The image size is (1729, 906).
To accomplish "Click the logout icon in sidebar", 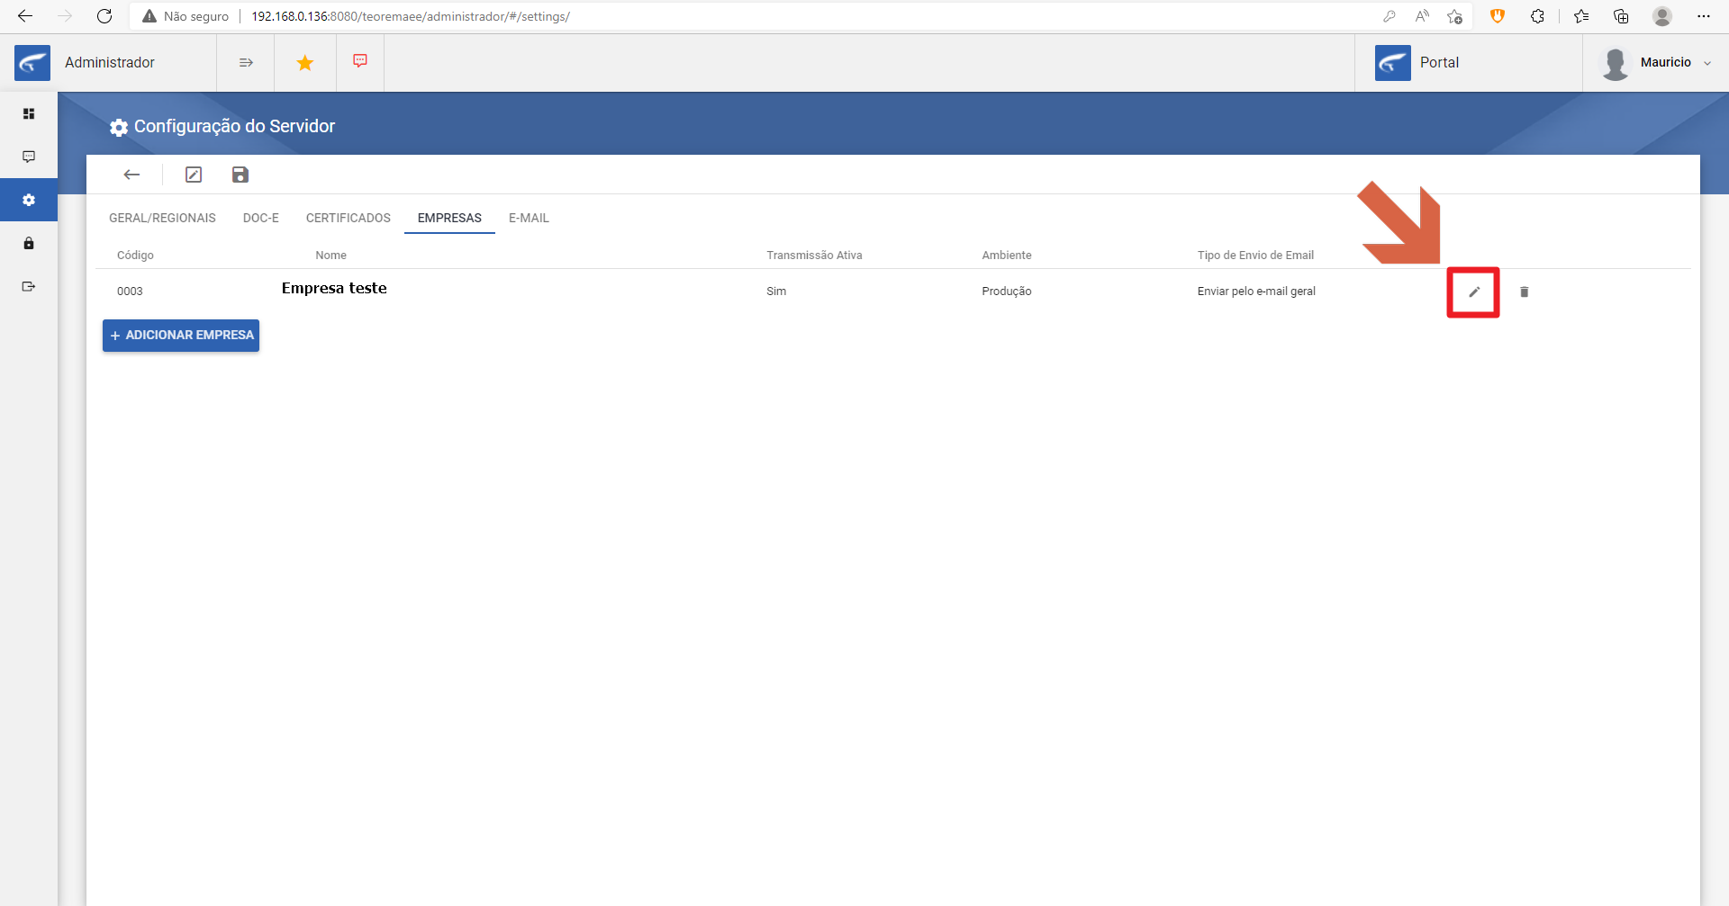I will (29, 286).
